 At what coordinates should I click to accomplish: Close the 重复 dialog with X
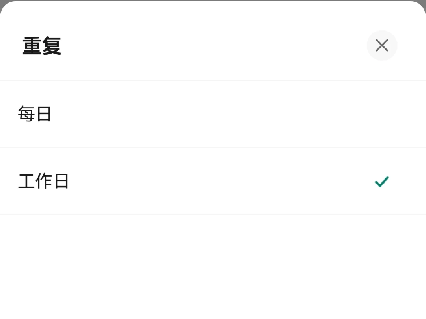(382, 46)
